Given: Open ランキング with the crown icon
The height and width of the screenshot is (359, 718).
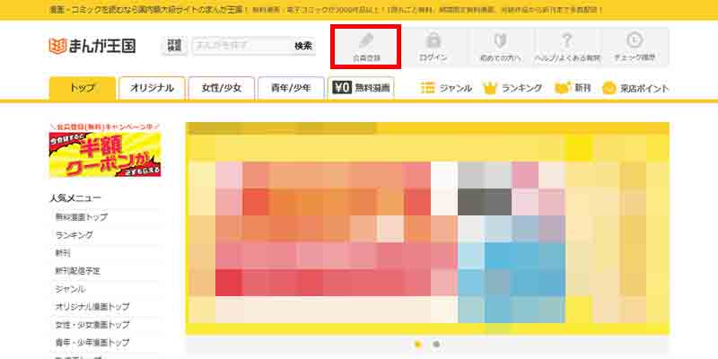Looking at the screenshot, I should click(490, 88).
